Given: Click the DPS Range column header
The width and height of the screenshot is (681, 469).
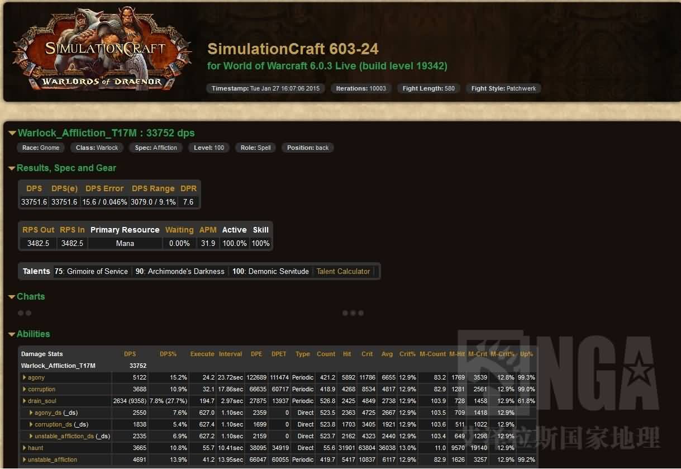Looking at the screenshot, I should pyautogui.click(x=153, y=189).
